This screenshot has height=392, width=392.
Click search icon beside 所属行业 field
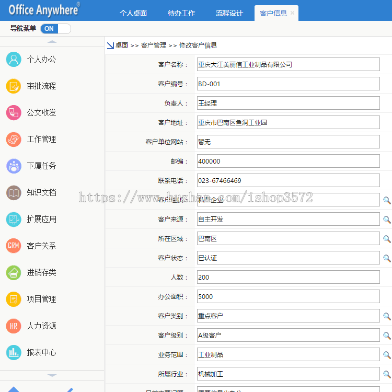[x=387, y=374]
